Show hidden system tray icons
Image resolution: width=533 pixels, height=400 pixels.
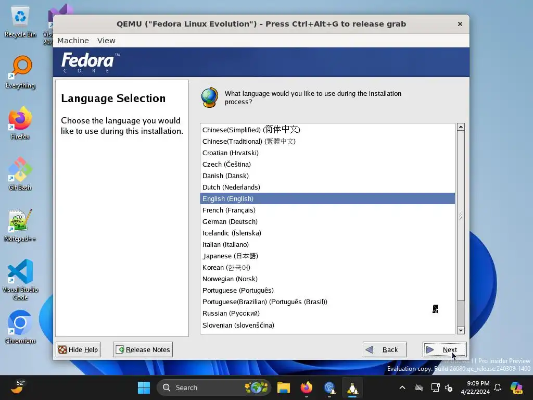pos(402,387)
